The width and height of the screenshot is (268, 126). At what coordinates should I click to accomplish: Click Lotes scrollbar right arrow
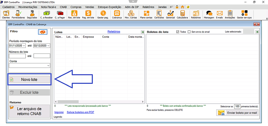143,102
